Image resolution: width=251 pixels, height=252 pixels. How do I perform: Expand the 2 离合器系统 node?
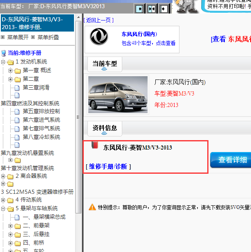3,177
